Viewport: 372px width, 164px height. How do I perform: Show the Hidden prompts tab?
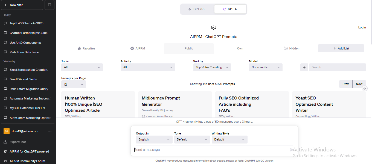coord(292,48)
